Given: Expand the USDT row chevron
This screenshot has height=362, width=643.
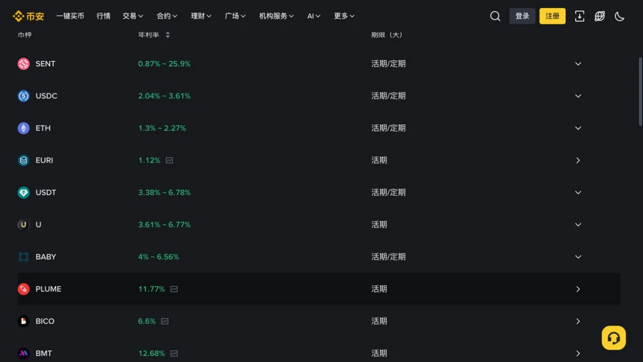Looking at the screenshot, I should 578,193.
